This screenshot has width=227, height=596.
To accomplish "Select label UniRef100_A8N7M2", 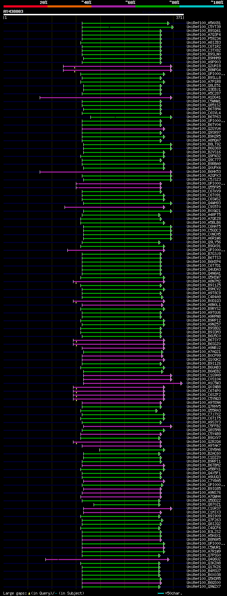I will (x=204, y=281).
